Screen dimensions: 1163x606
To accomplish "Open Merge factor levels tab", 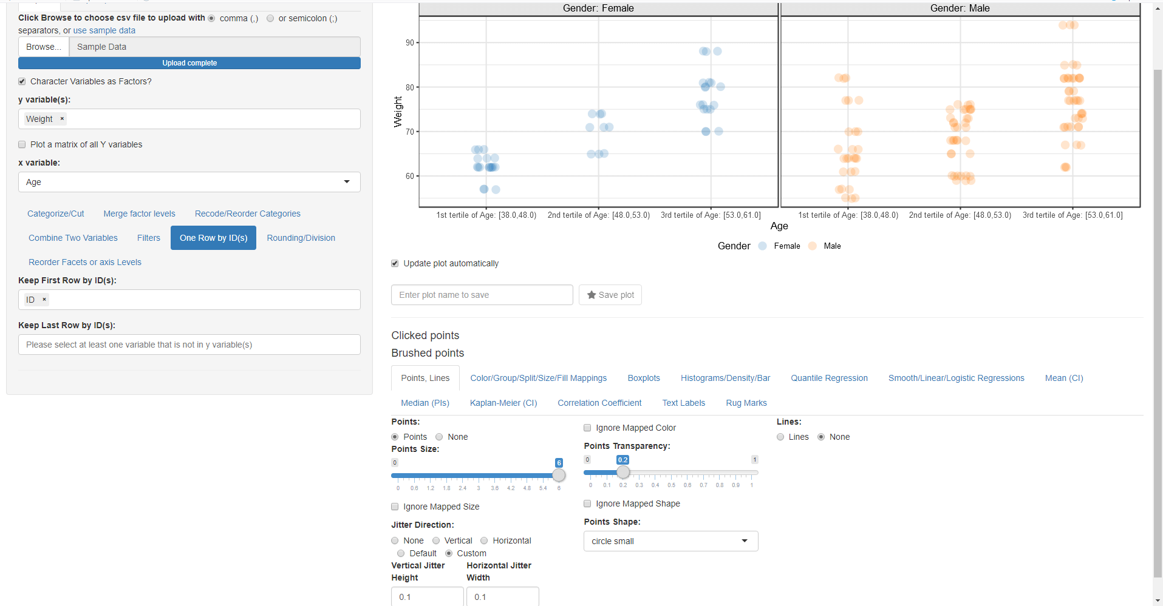I will tap(139, 214).
